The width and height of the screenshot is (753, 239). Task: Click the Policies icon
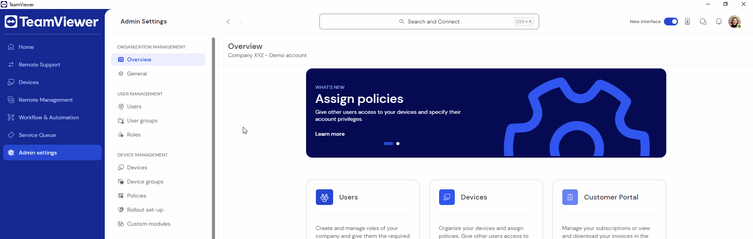pyautogui.click(x=121, y=196)
